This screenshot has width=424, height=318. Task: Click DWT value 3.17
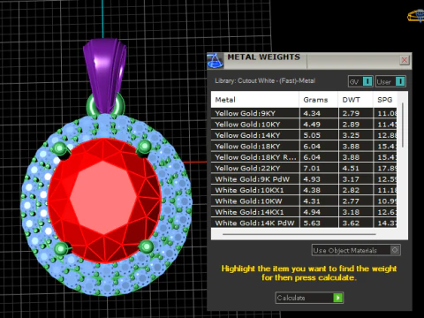tap(351, 179)
